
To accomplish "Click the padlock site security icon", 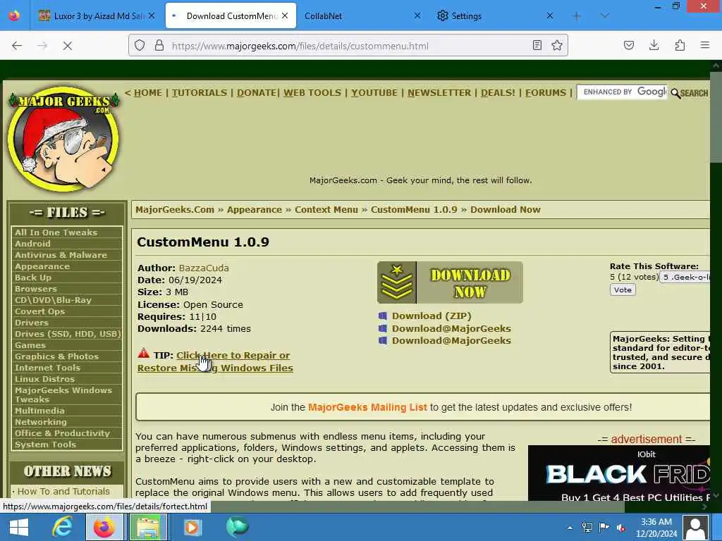I will (159, 46).
